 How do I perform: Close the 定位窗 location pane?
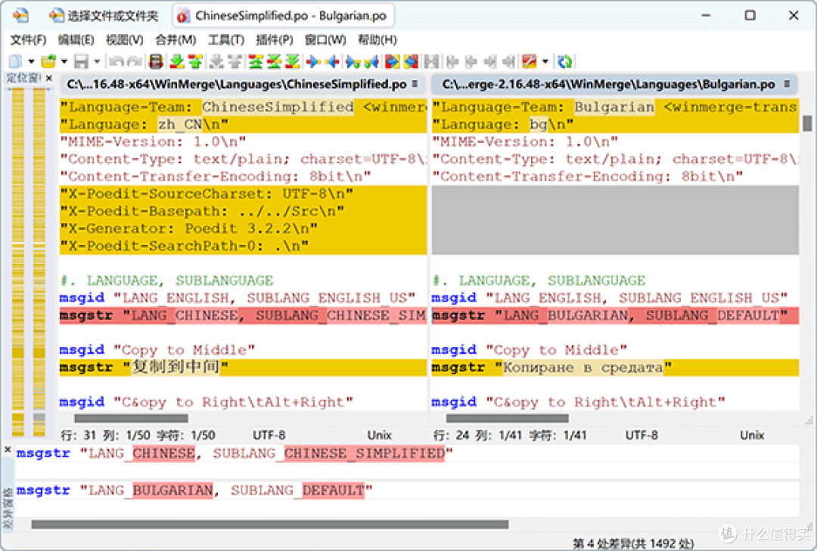tap(49, 78)
